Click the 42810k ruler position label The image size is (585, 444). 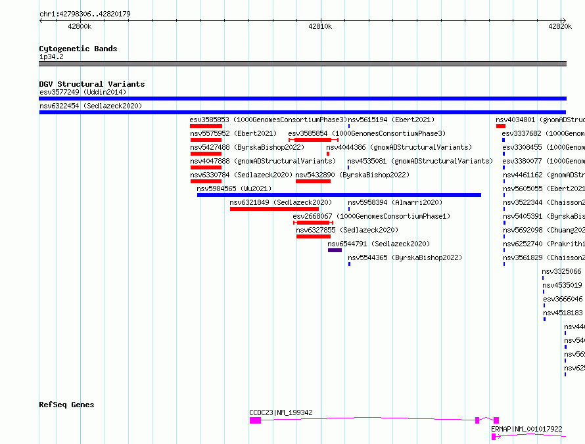click(320, 26)
